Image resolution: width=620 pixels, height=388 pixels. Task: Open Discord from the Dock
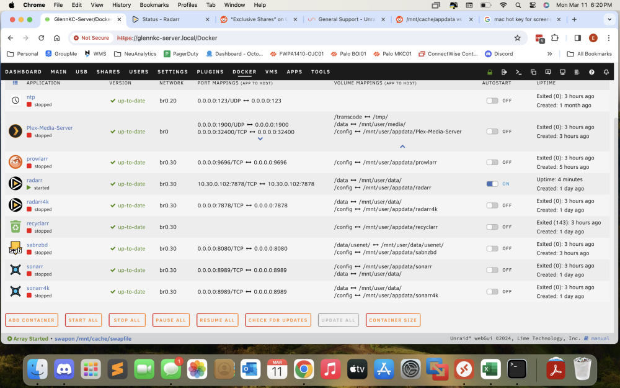[64, 369]
